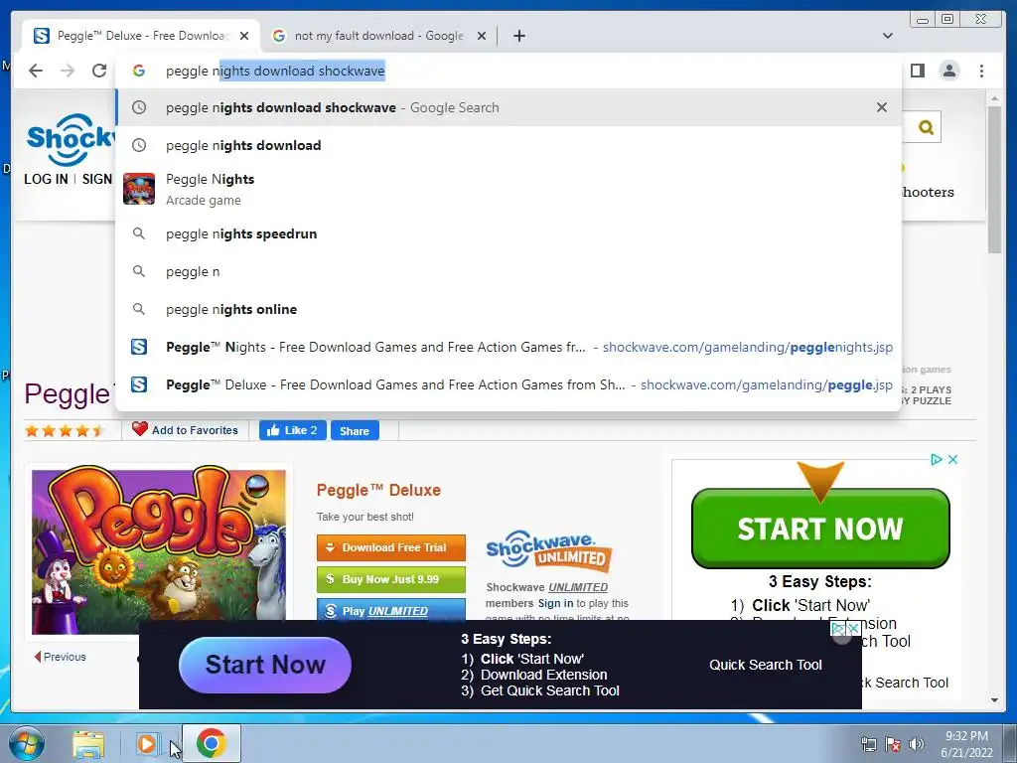Viewport: 1017px width, 763px height.
Task: Open a new tab with the plus button
Action: [518, 36]
